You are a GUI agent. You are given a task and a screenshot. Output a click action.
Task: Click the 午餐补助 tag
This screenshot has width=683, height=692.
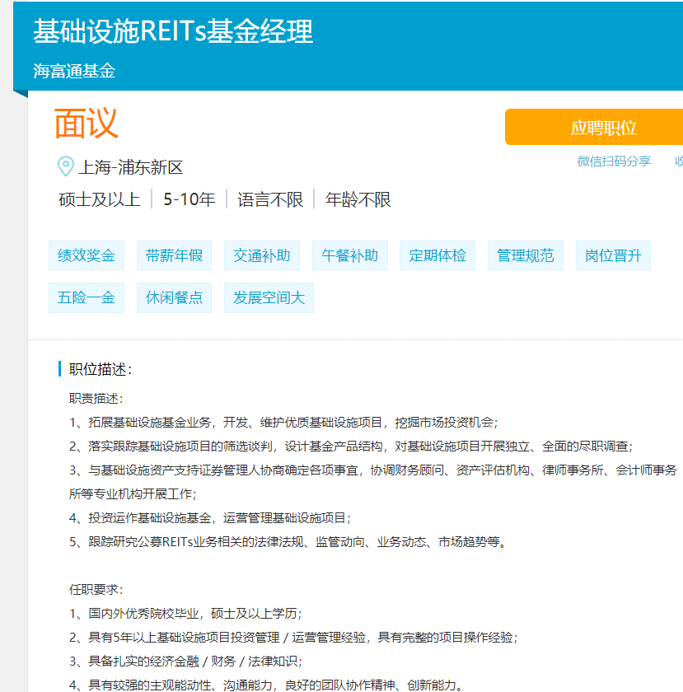click(x=349, y=255)
